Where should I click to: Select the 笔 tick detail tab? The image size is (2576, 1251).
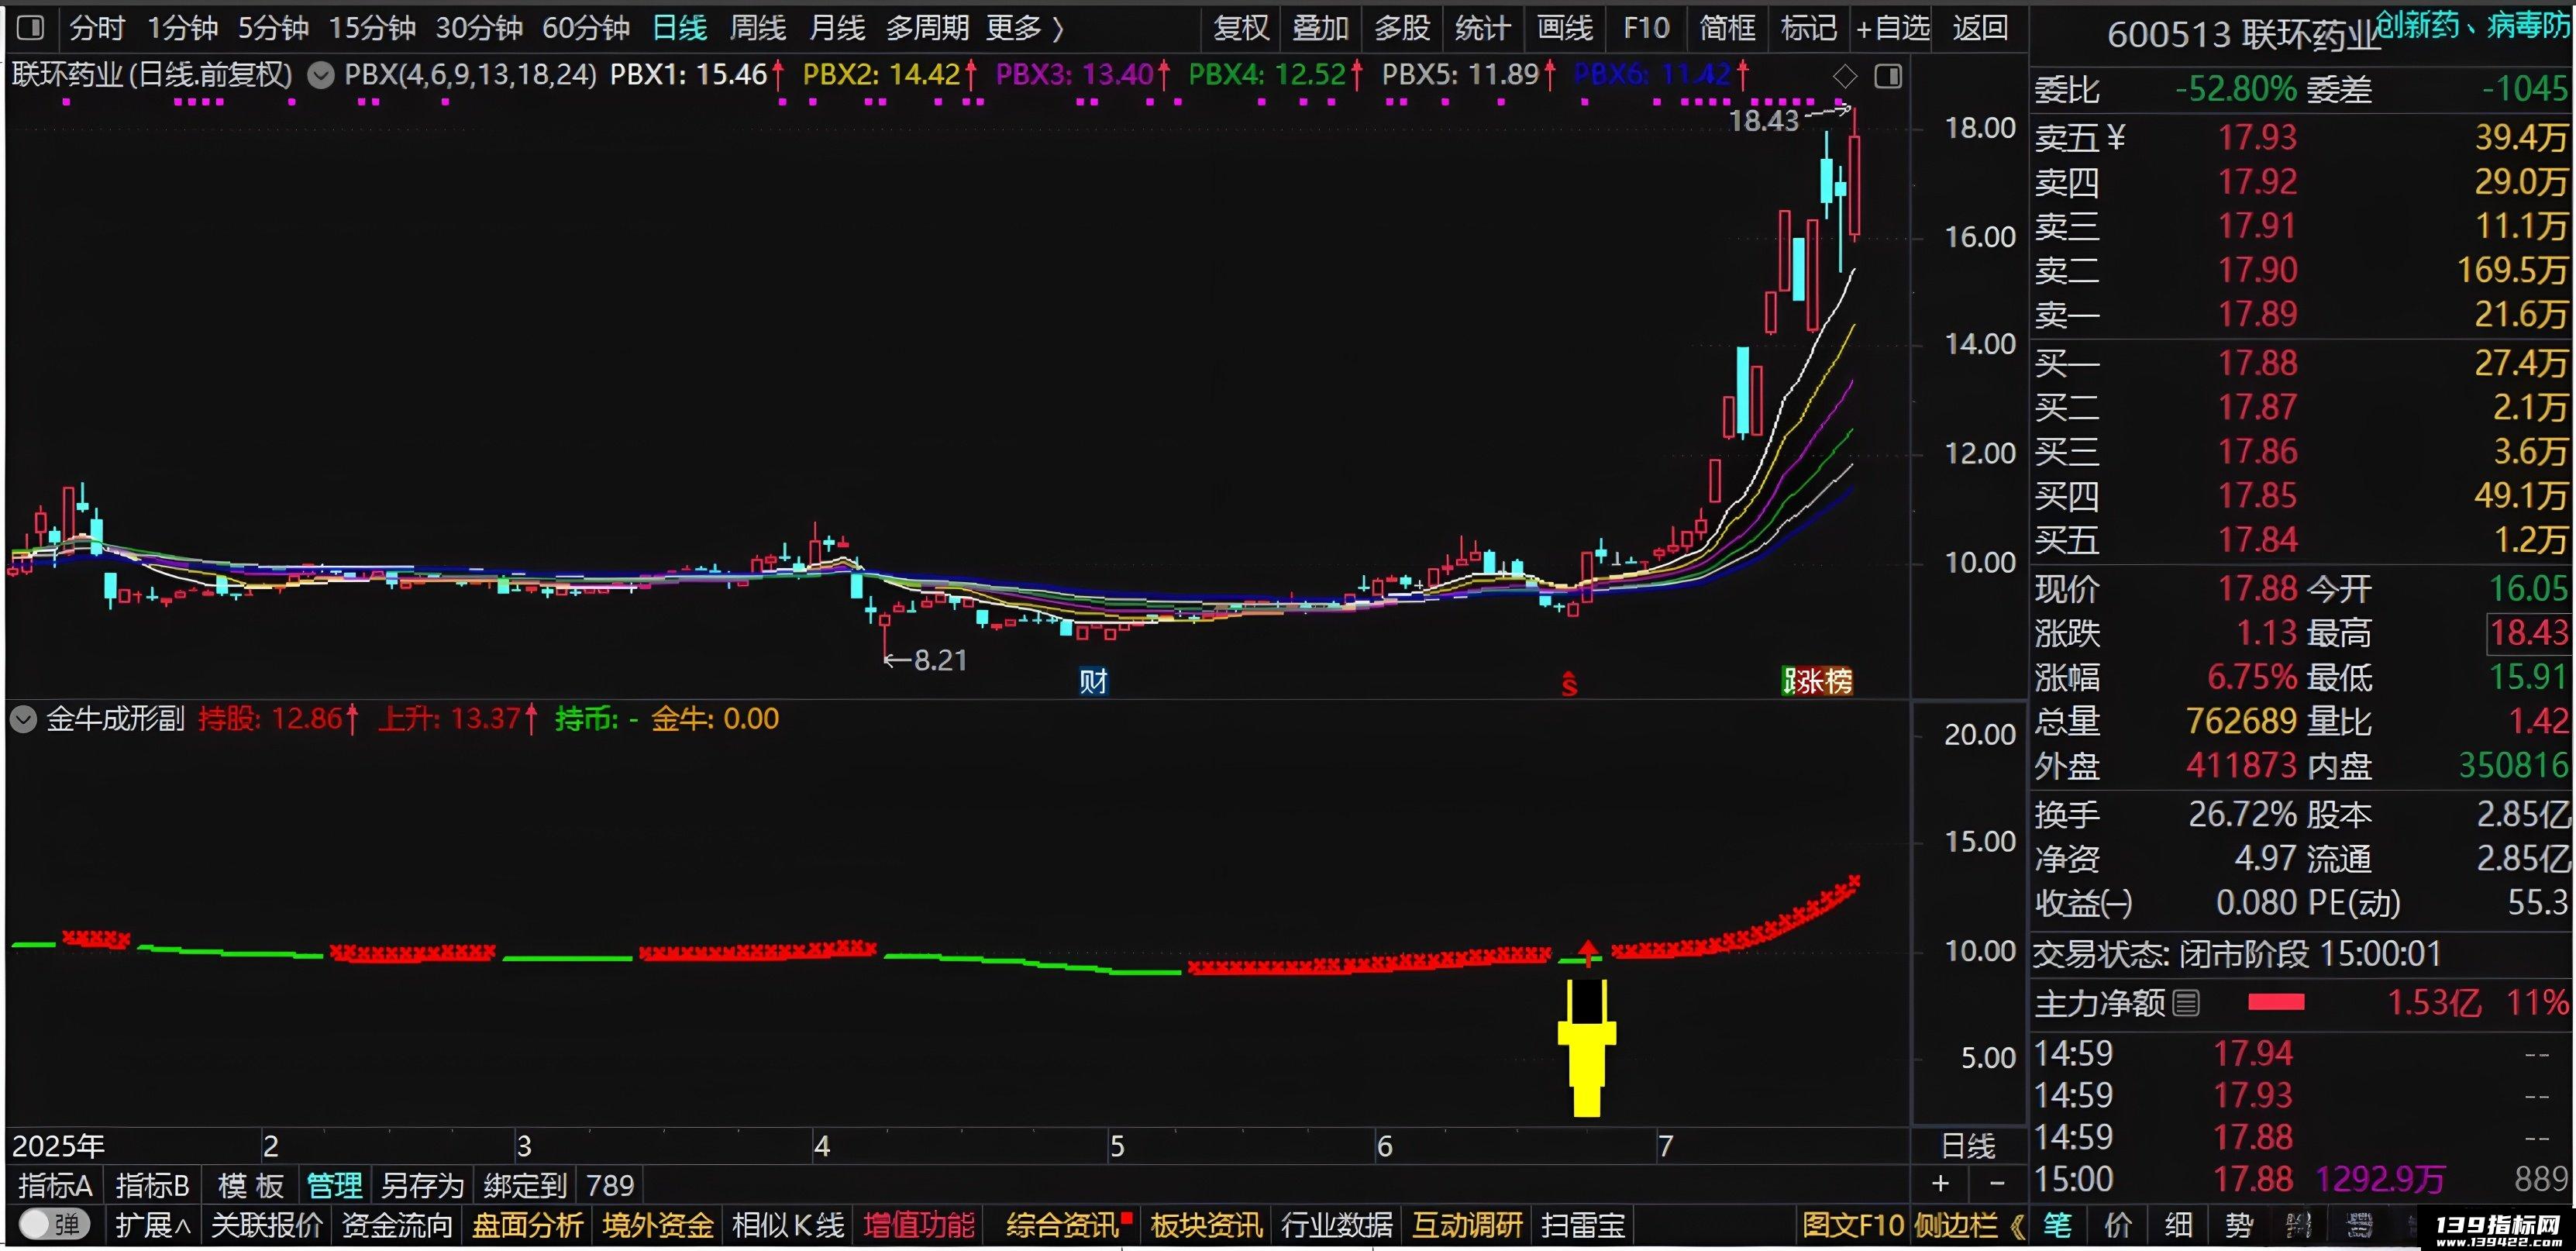(2057, 1225)
